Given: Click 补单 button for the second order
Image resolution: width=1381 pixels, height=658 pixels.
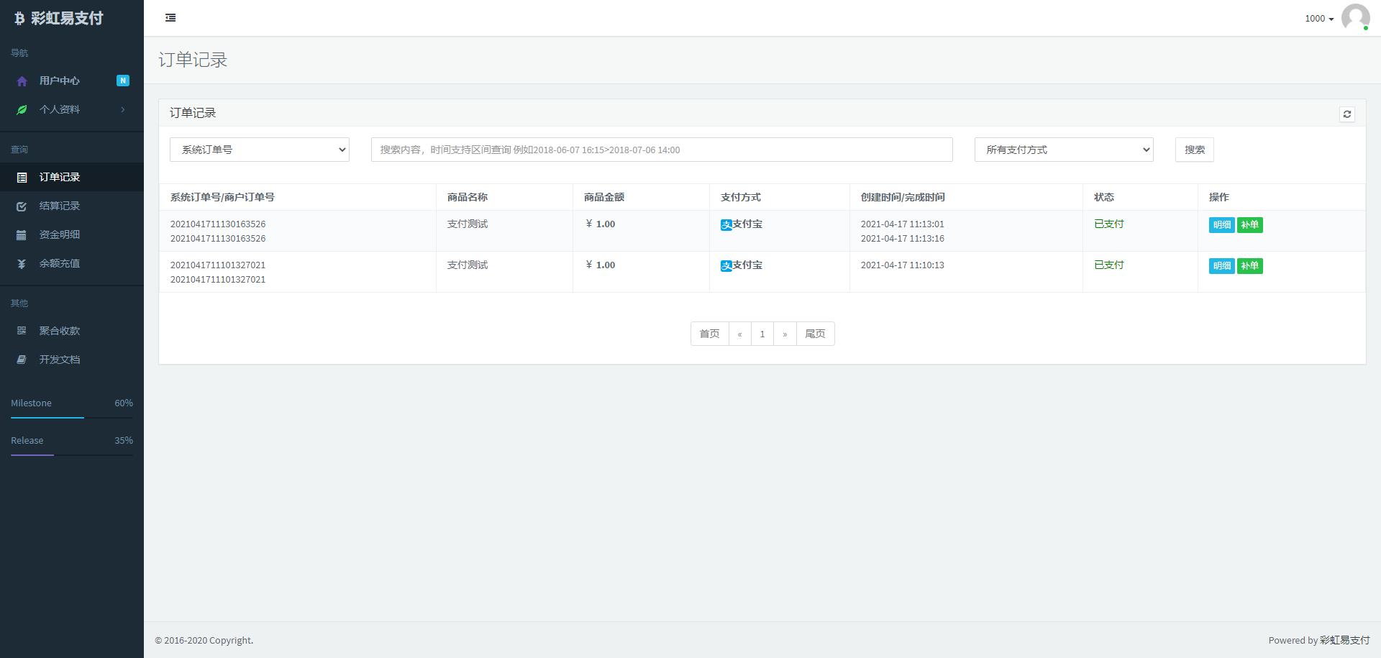Looking at the screenshot, I should (1249, 266).
